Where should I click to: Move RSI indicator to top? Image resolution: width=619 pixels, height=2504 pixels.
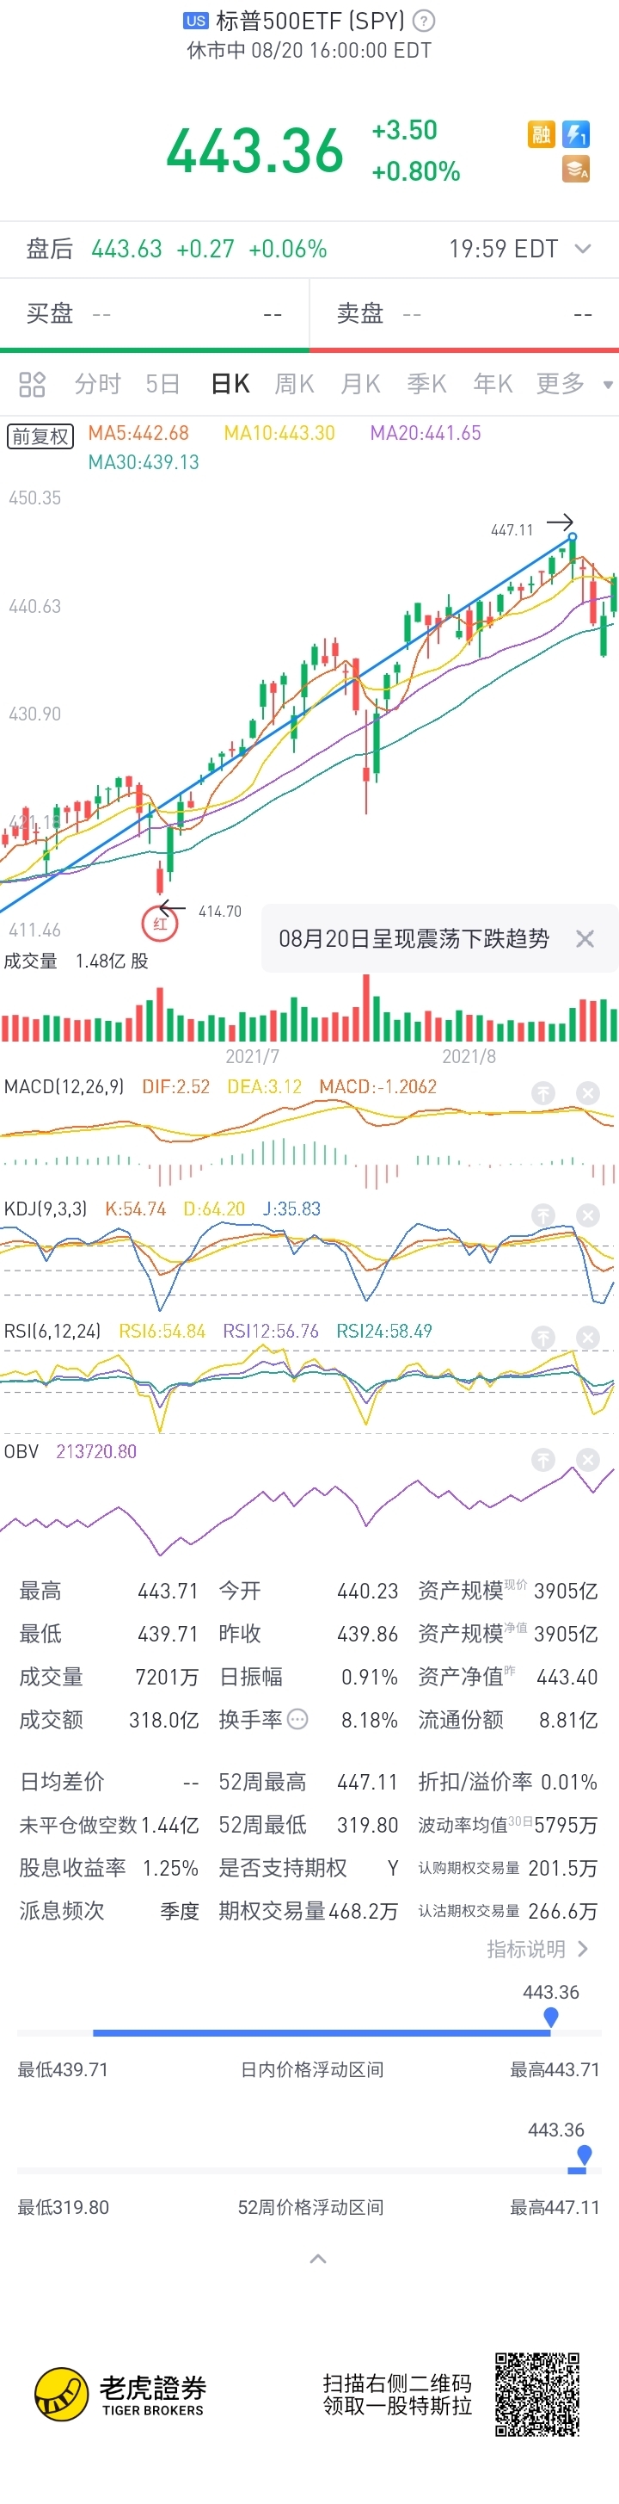[x=543, y=1338]
